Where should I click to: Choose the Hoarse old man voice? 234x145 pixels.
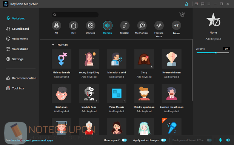click(x=172, y=59)
